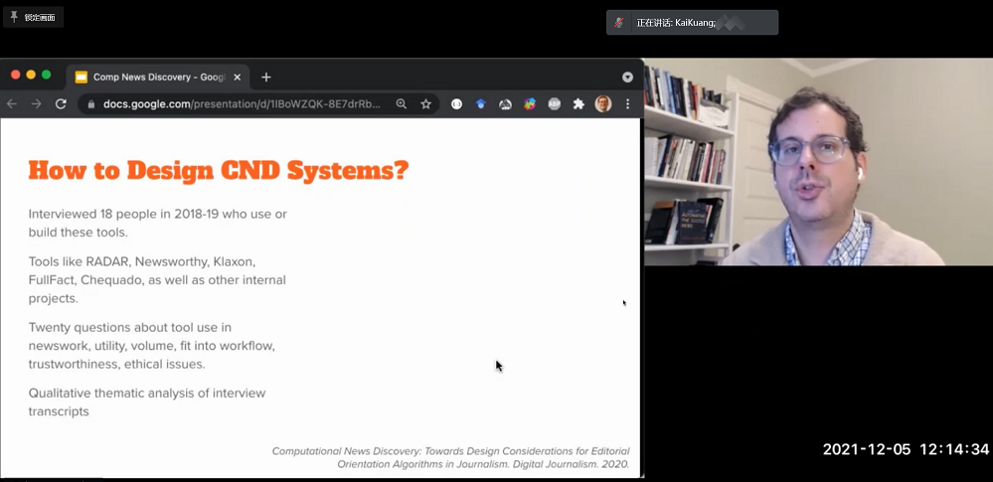Click the ABP ad blocker extension icon

click(554, 104)
